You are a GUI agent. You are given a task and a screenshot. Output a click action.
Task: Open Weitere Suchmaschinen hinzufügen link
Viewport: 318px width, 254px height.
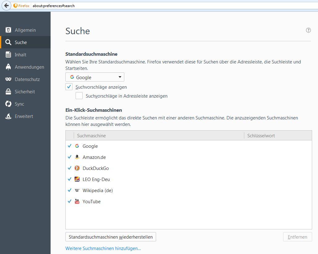pos(103,248)
